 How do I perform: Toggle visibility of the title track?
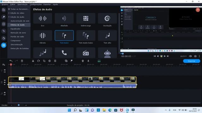pyautogui.click(x=5, y=70)
